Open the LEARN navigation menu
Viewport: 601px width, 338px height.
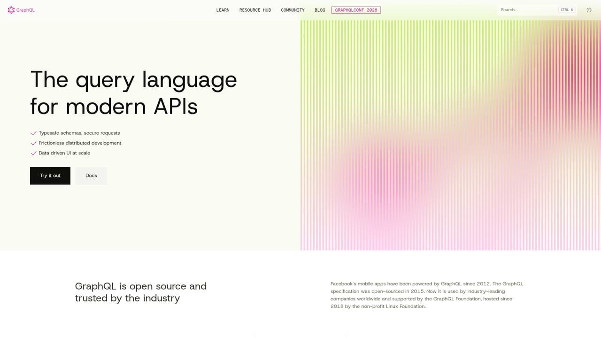[223, 10]
